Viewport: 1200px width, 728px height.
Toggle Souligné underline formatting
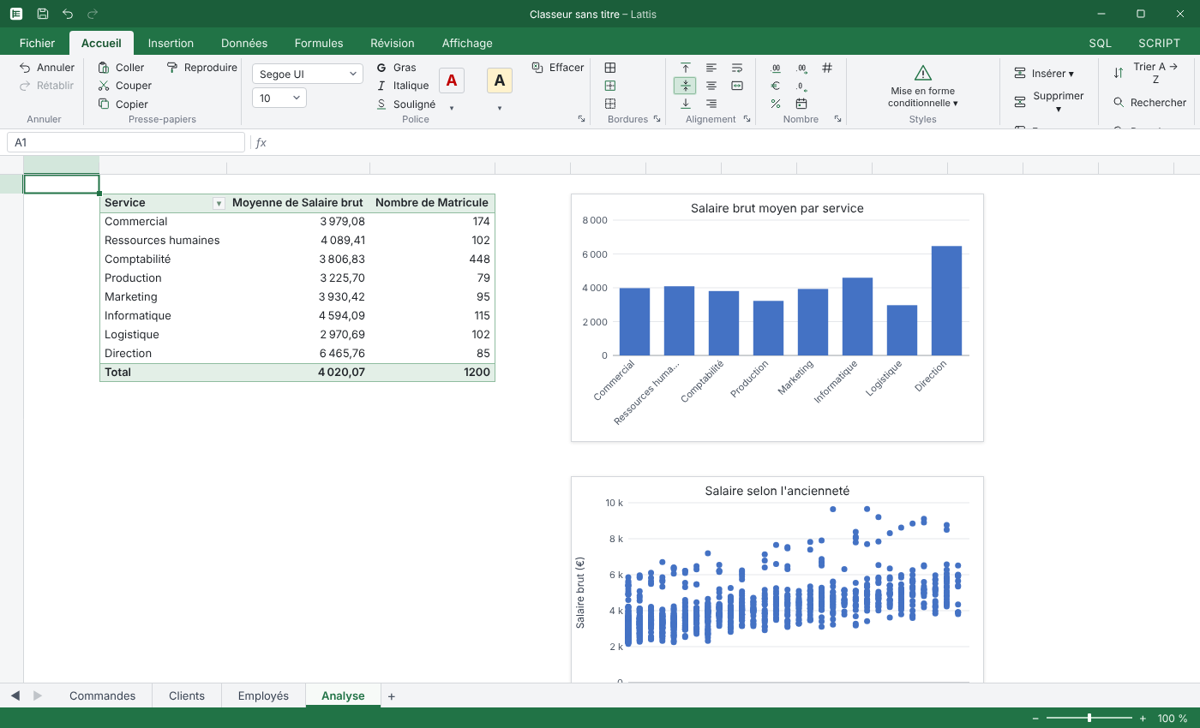[405, 104]
